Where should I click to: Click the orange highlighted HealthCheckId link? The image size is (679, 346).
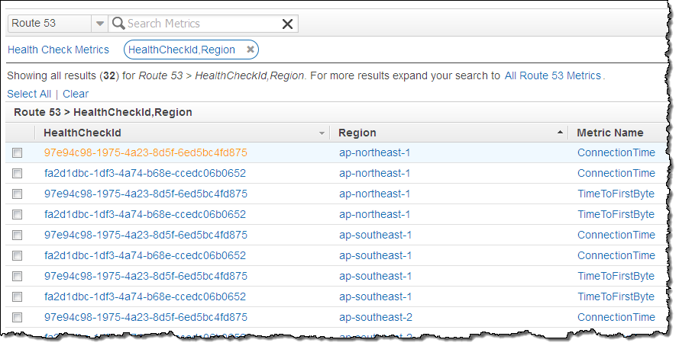146,152
